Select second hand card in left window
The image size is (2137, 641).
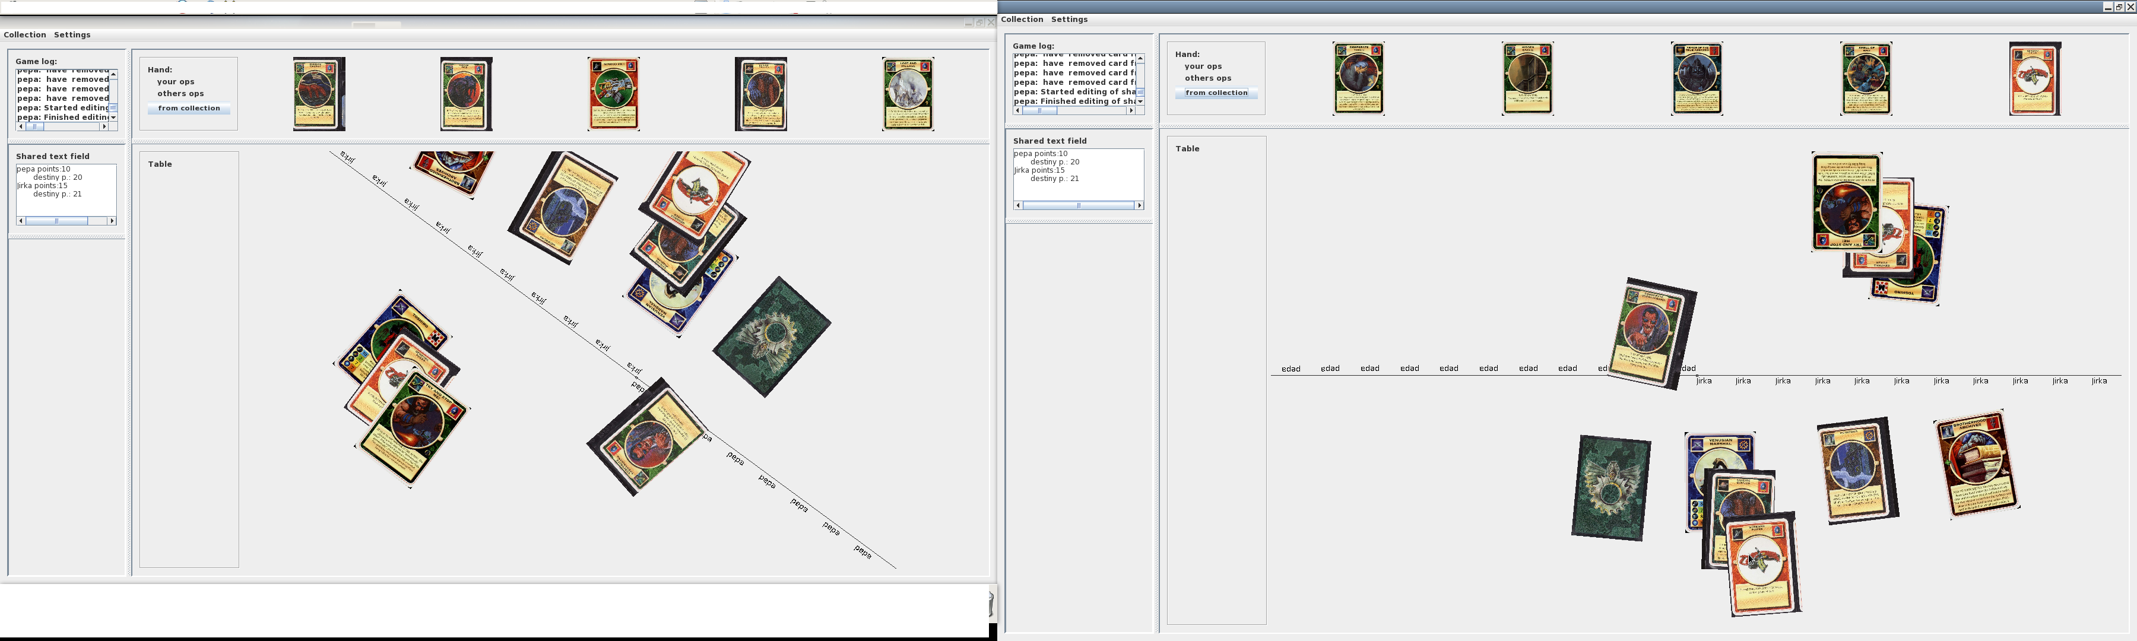(466, 94)
